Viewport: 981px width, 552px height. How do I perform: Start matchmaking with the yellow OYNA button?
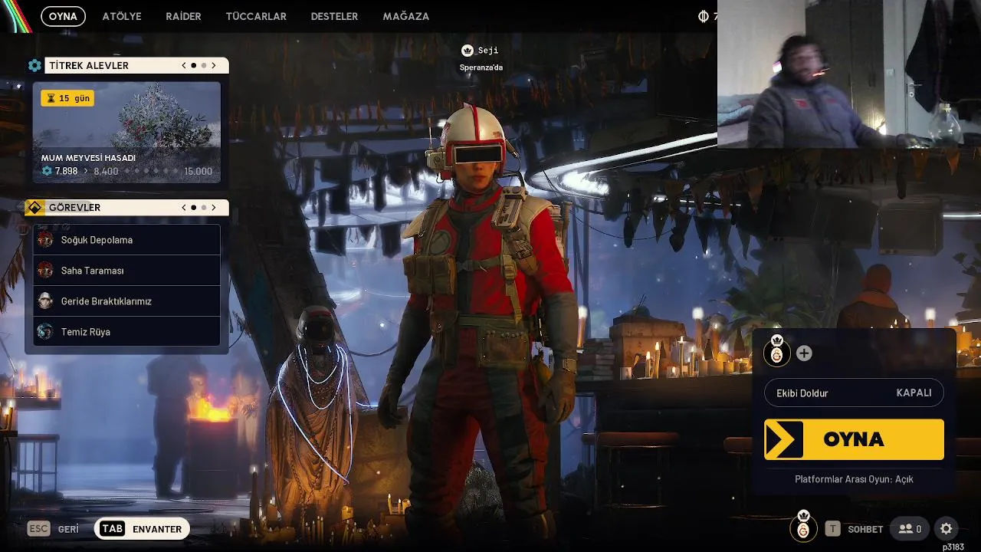click(x=854, y=439)
